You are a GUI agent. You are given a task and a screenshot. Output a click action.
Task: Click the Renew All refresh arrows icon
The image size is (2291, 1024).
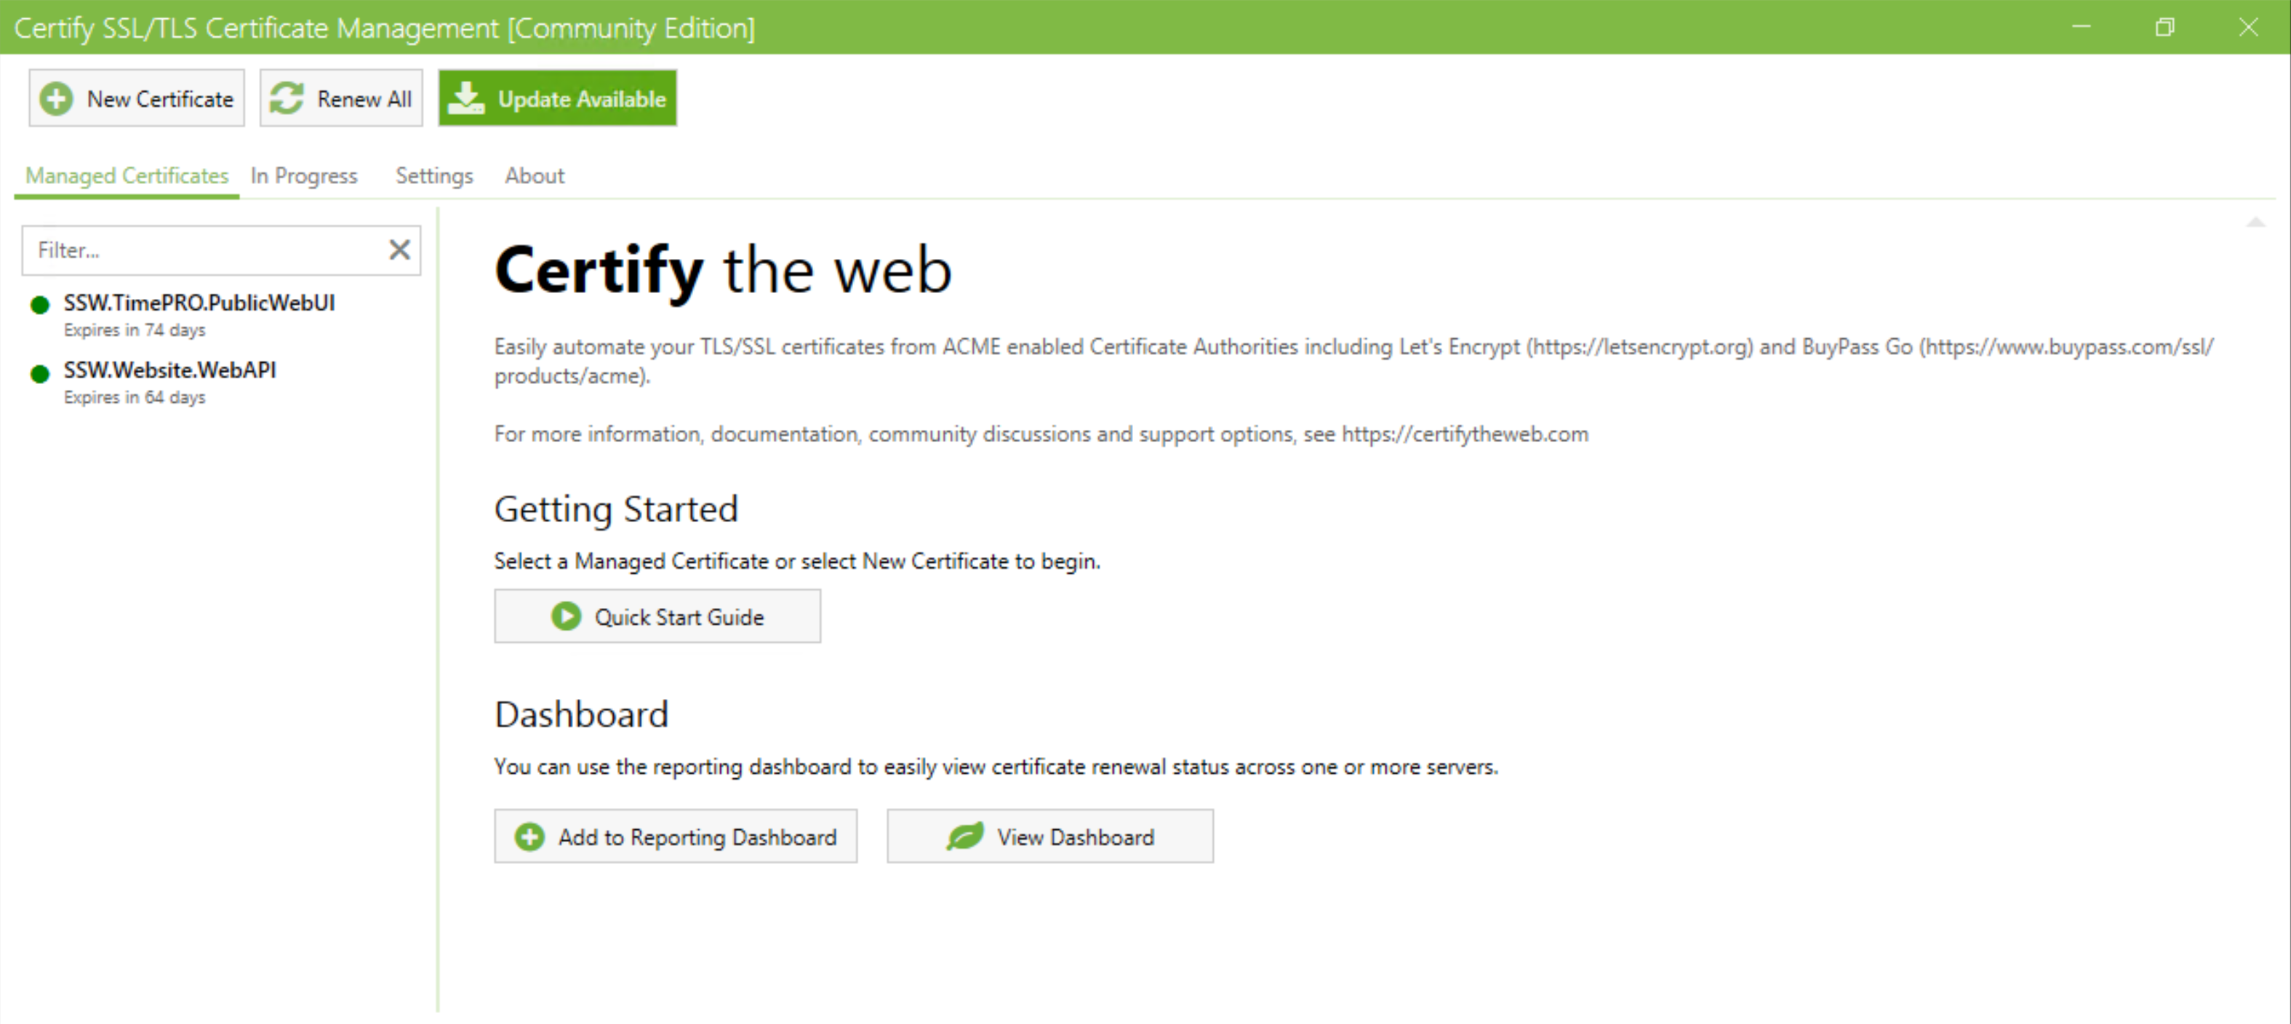(x=287, y=99)
